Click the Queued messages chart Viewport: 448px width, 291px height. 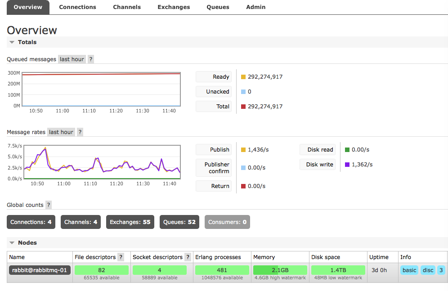tap(101, 89)
